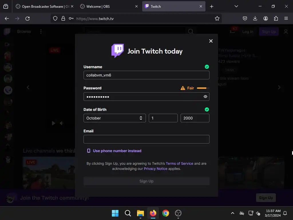Open a new browser tab

tap(211, 7)
